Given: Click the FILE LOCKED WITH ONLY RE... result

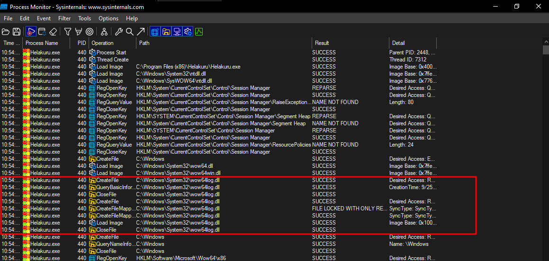Looking at the screenshot, I should pos(350,209).
